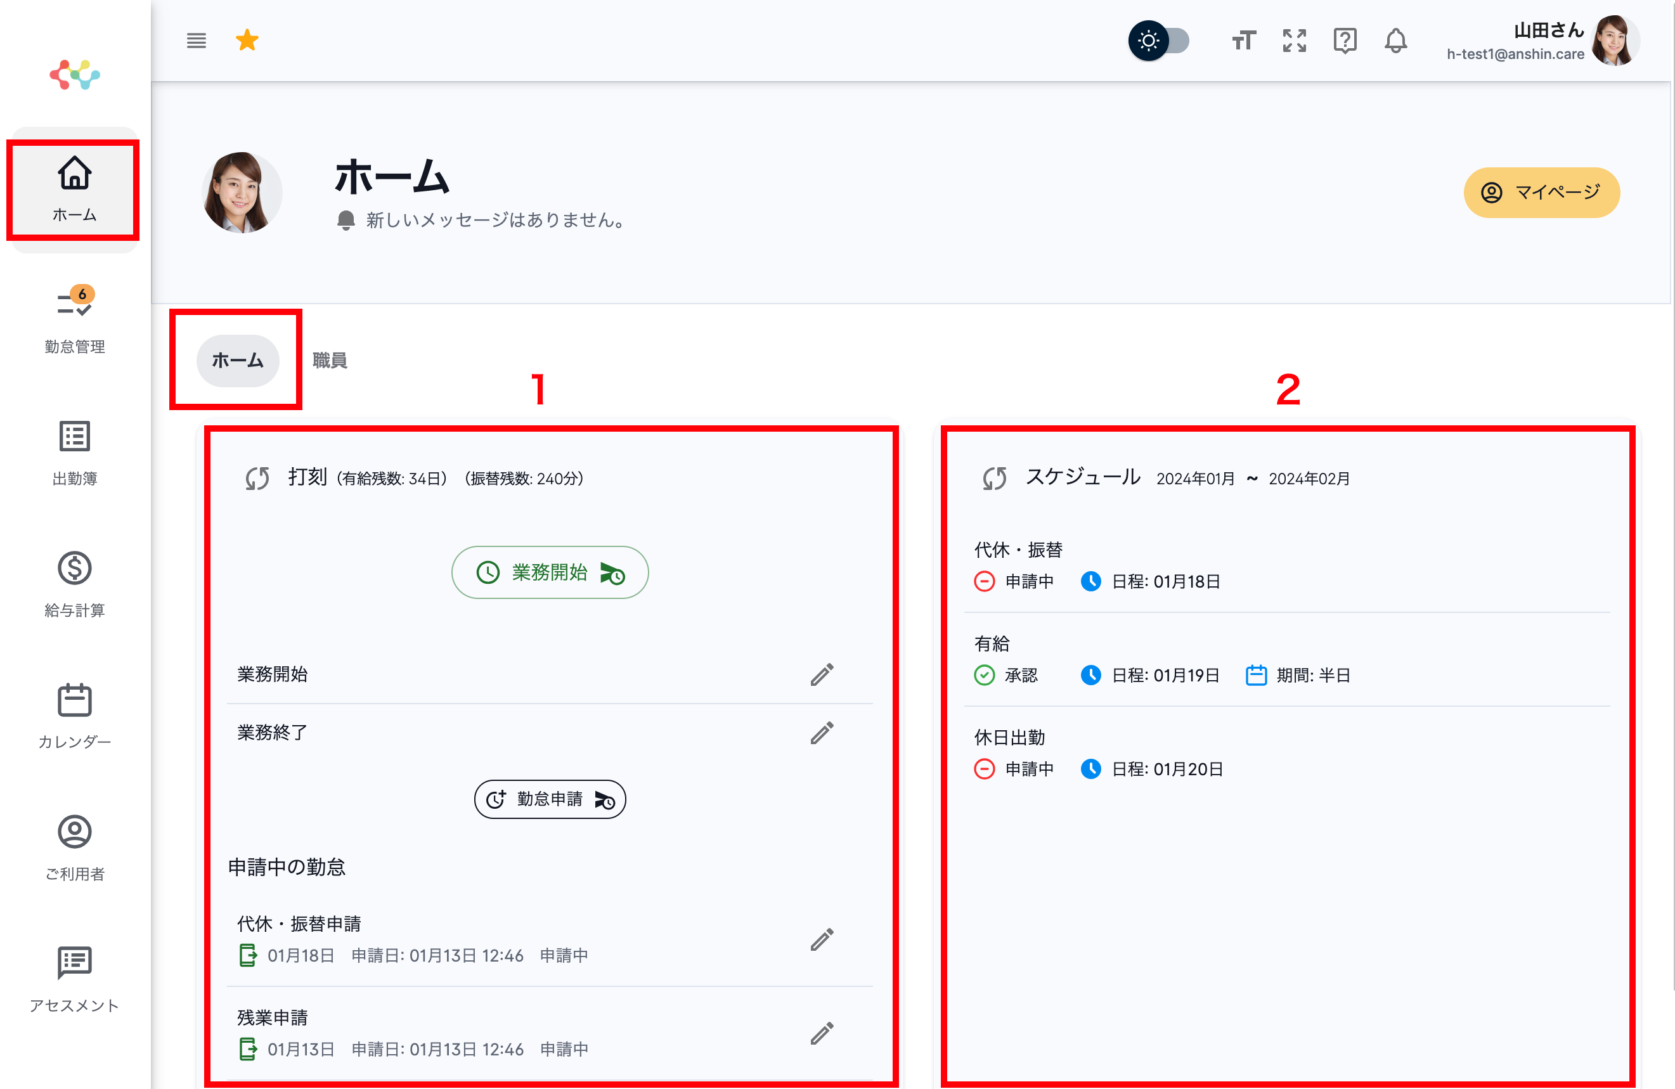Click the font size icon
The width and height of the screenshot is (1675, 1089).
pyautogui.click(x=1244, y=41)
